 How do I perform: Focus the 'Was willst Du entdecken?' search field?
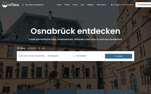tap(34, 5)
